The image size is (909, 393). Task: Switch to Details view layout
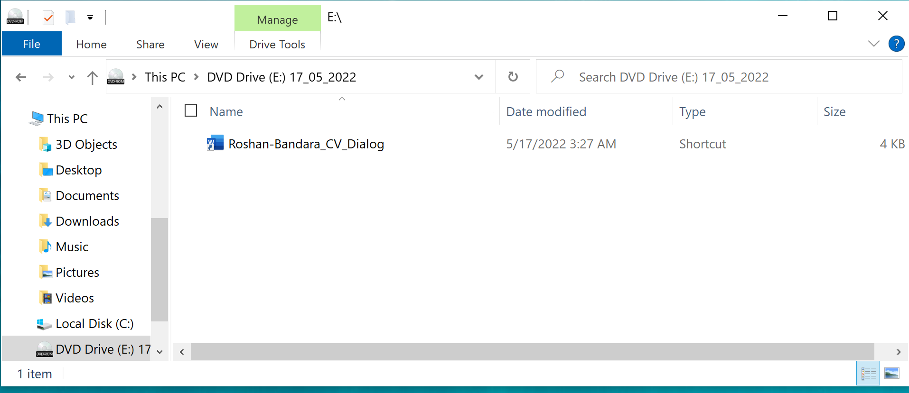pos(868,374)
